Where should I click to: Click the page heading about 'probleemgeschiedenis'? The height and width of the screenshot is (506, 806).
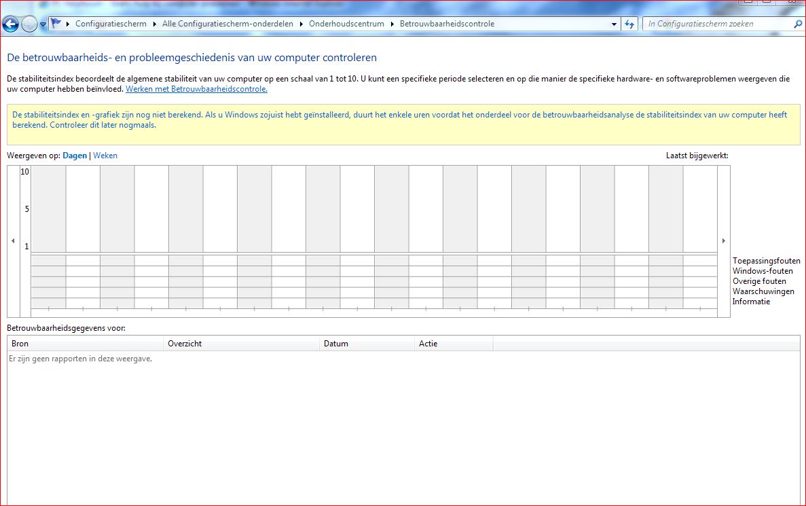[x=191, y=58]
